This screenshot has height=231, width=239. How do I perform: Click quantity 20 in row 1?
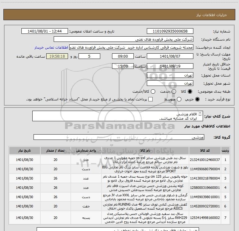[x=55, y=160]
